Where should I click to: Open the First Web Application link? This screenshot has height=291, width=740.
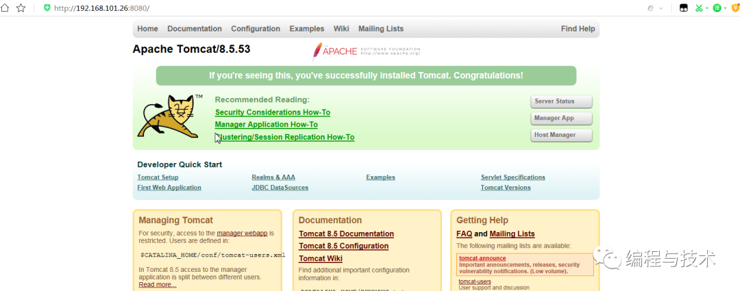click(x=169, y=188)
